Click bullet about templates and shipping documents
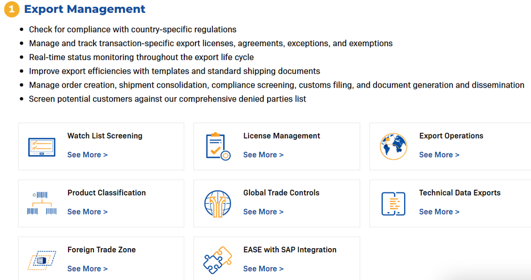 tap(174, 71)
